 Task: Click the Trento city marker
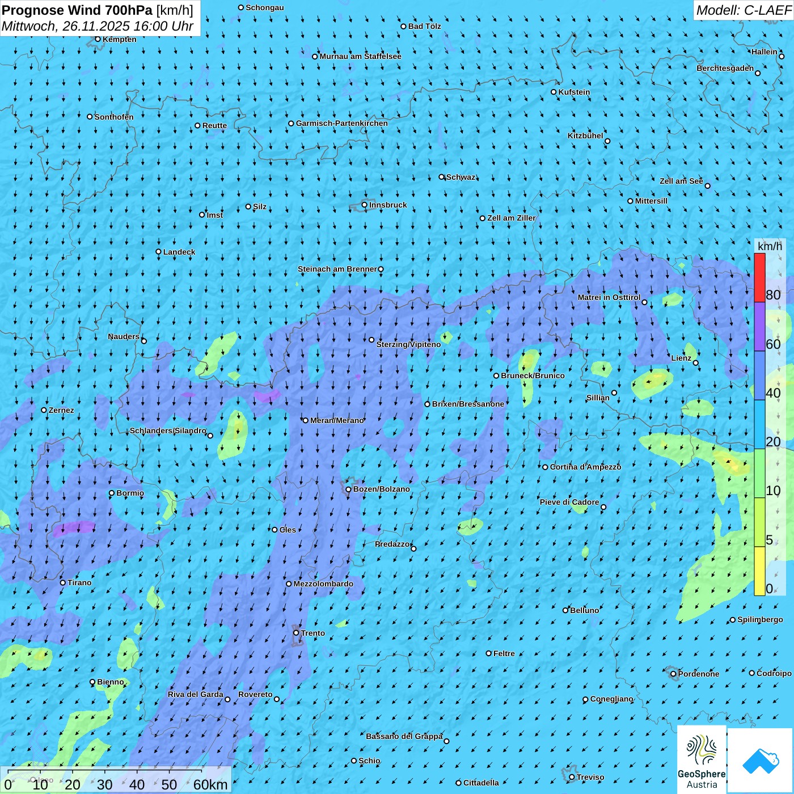coord(295,633)
